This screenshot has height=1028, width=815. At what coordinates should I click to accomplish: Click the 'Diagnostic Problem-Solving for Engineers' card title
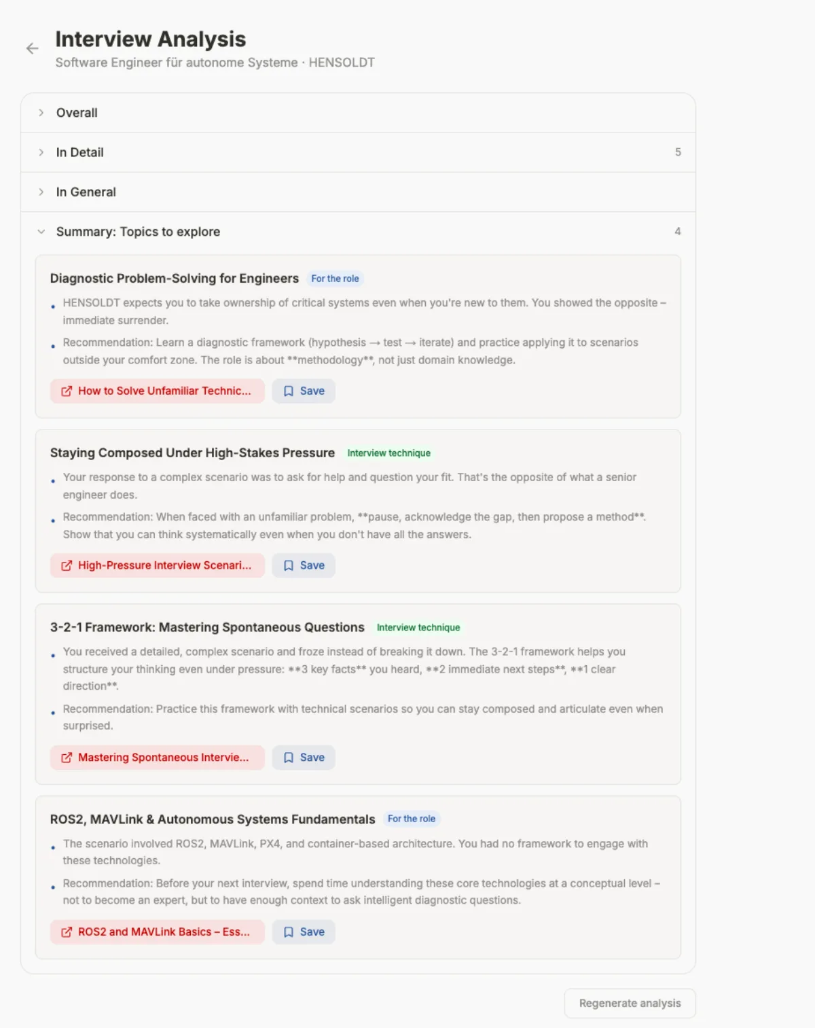click(x=175, y=279)
